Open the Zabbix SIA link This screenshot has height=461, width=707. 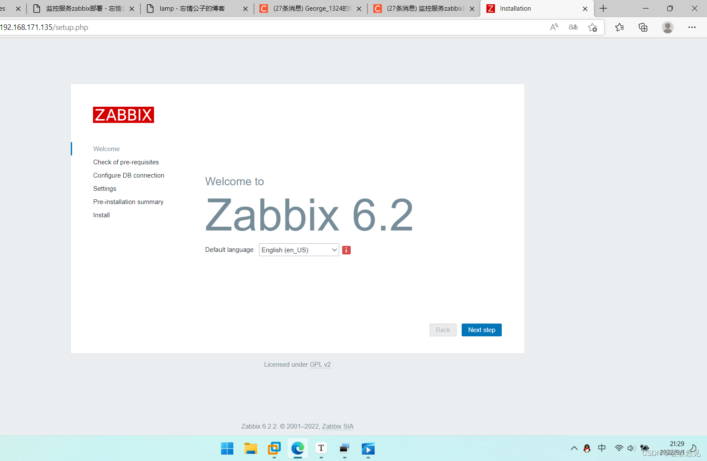(x=337, y=426)
